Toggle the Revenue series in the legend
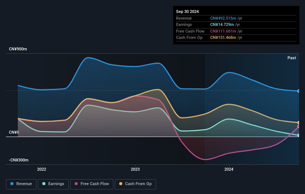305x194 pixels. 21,184
